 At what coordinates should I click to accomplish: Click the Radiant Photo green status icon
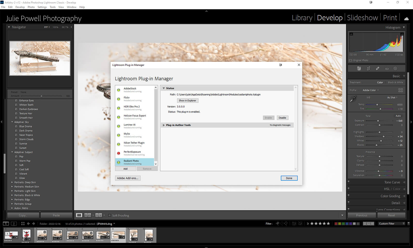click(x=118, y=162)
